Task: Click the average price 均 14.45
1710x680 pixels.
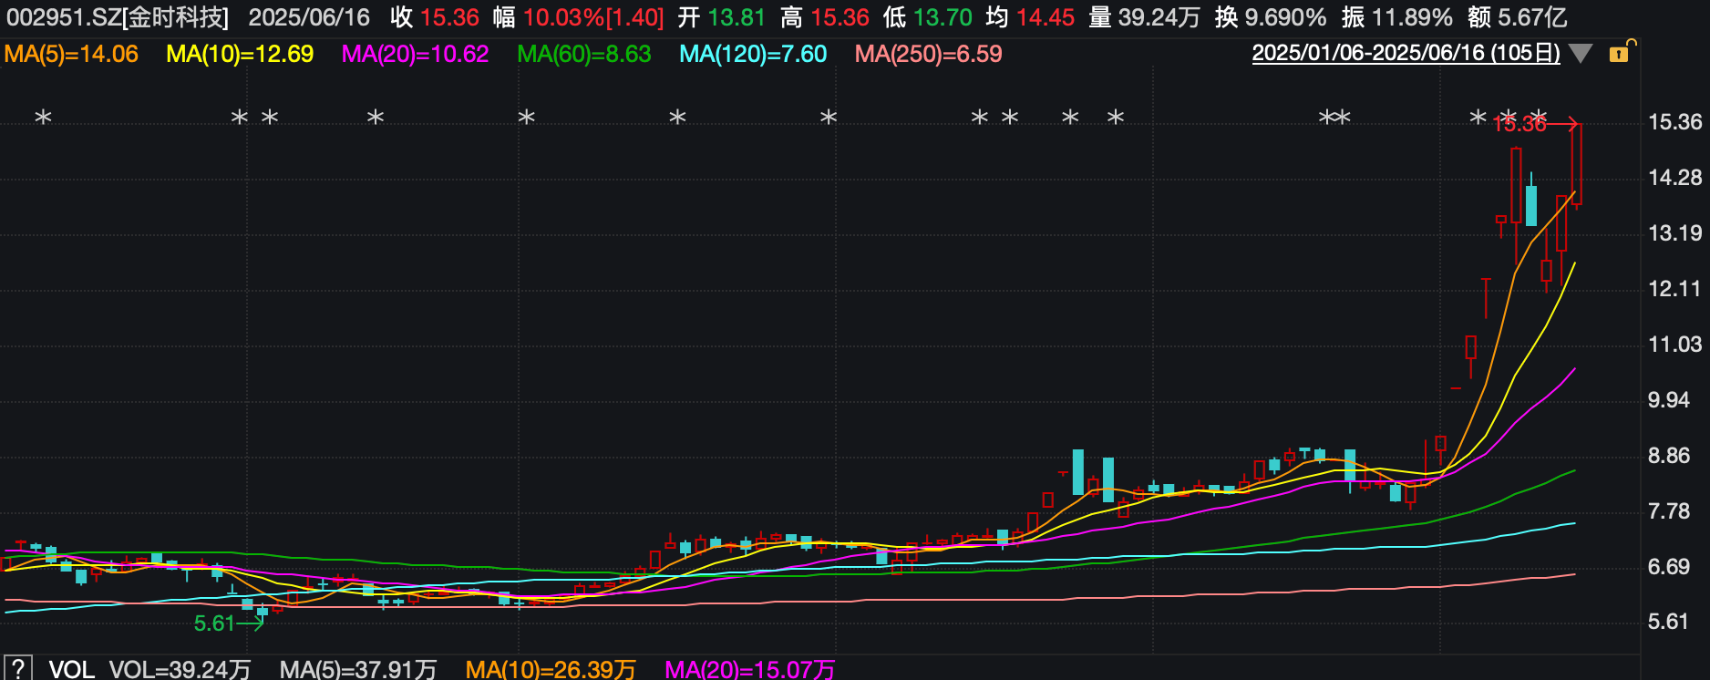Action: (1030, 17)
